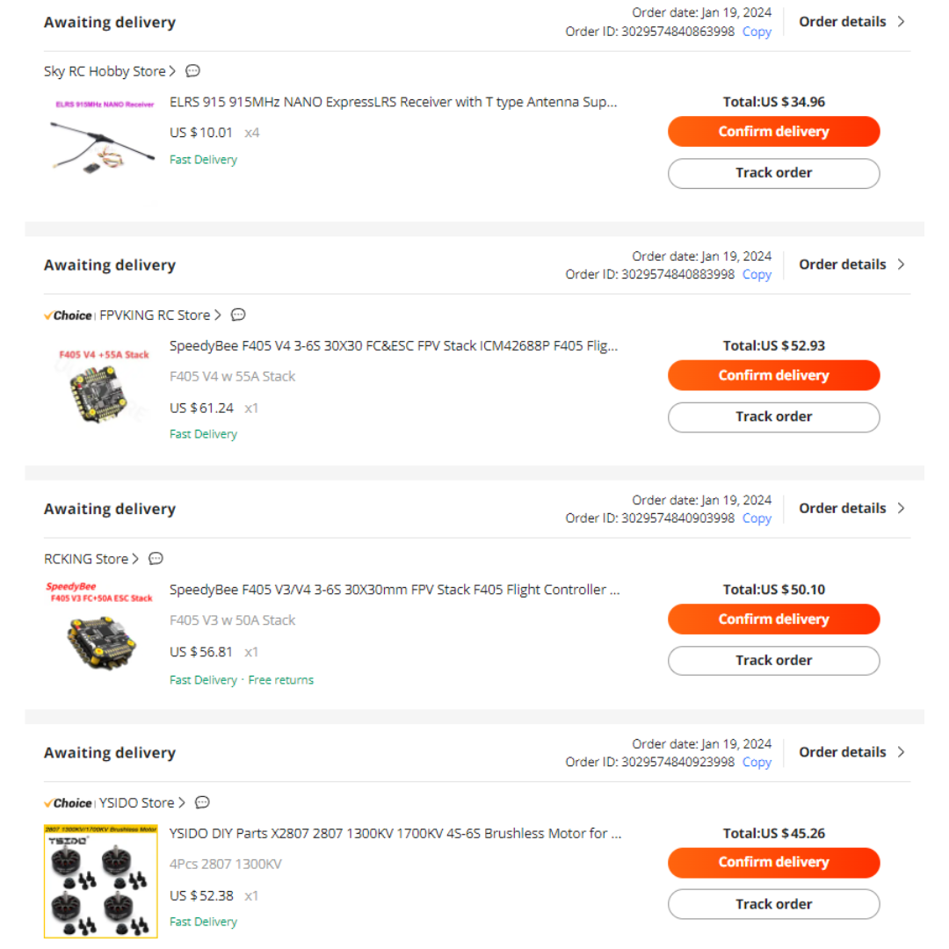Open the SpeedyBee F405 V3/V4 product title
Image resolution: width=949 pixels, height=949 pixels.
394,590
